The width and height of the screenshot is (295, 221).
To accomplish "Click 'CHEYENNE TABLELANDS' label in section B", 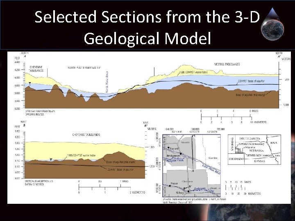I will pyautogui.click(x=86, y=135).
